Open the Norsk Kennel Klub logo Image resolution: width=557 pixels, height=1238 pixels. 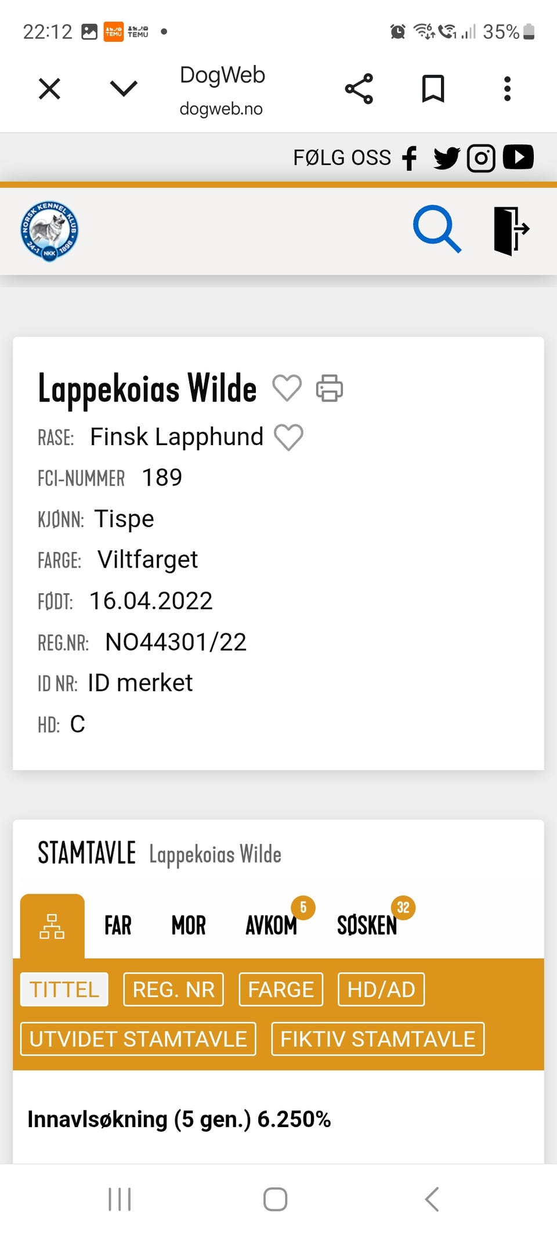point(49,231)
